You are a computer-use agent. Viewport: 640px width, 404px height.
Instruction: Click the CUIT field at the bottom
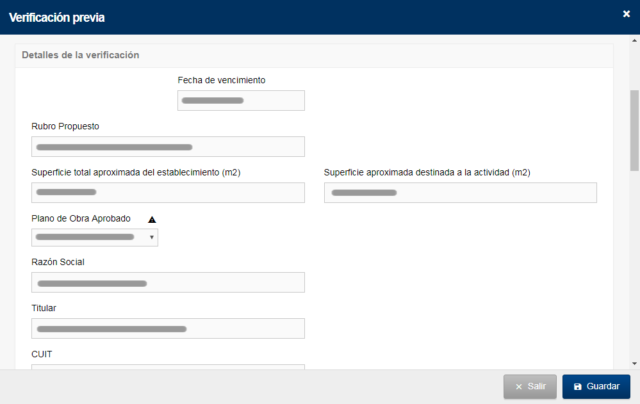[x=168, y=367]
